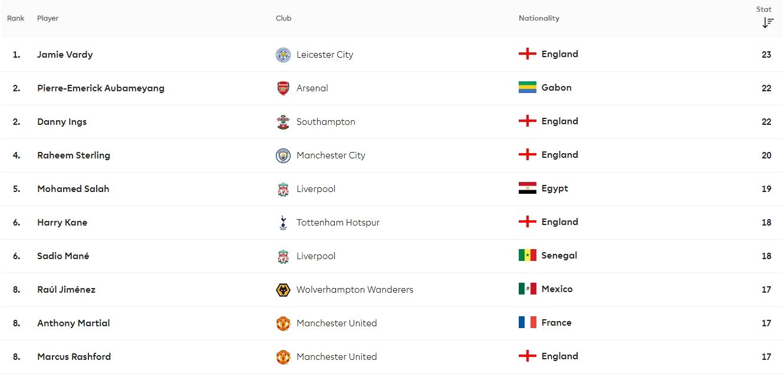
Task: Open Jamie Vardy's player page
Action: click(65, 55)
